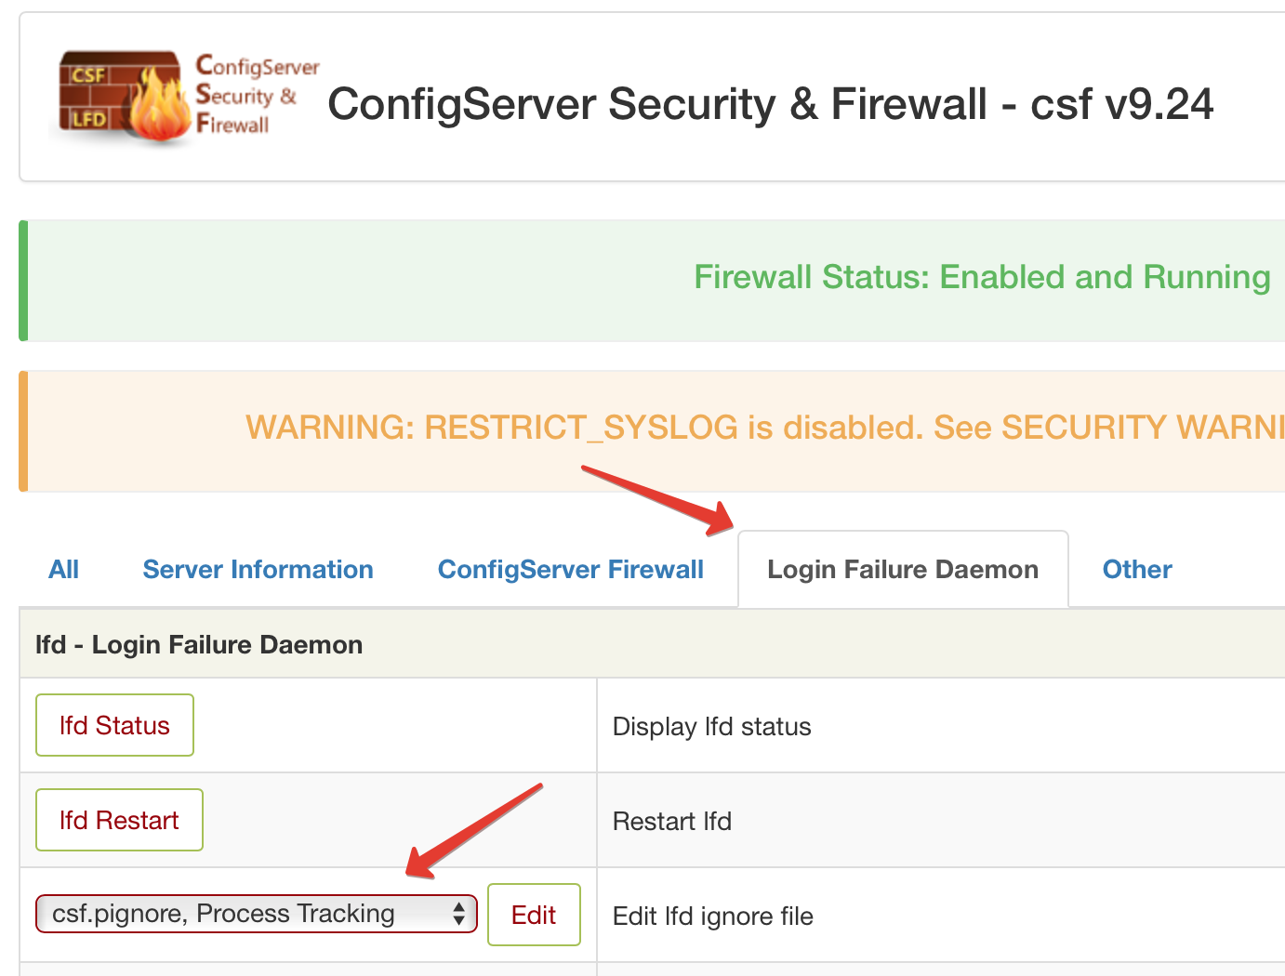1285x976 pixels.
Task: Select the Login Failure Daemon tab
Action: pyautogui.click(x=903, y=570)
